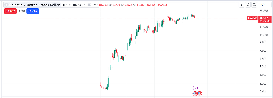Viewport: 273px width, 98px height.
Task: Click the blue buy price 18.087 button
Action: click(x=33, y=11)
